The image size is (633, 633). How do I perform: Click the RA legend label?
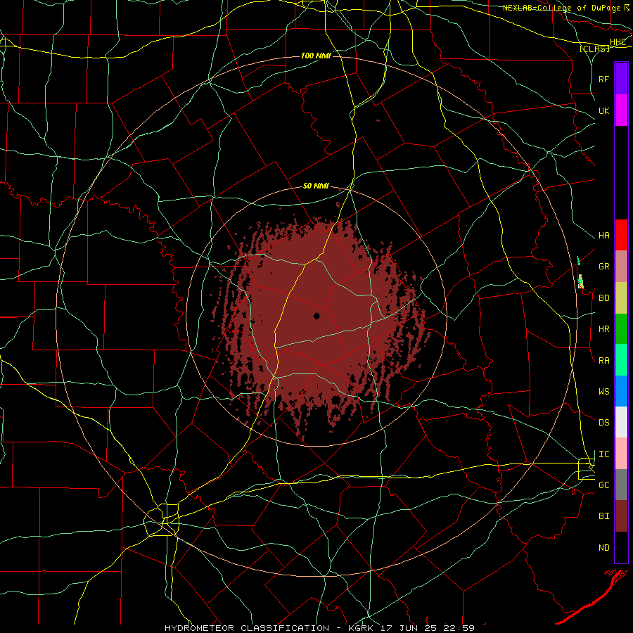pyautogui.click(x=604, y=361)
